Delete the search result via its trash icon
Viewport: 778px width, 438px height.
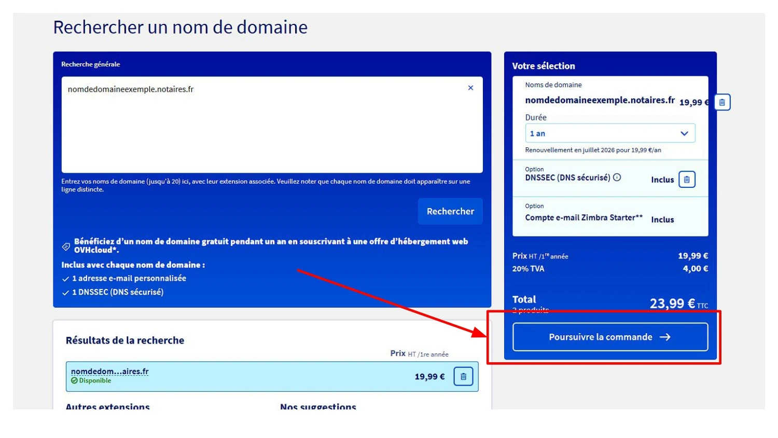tap(464, 376)
